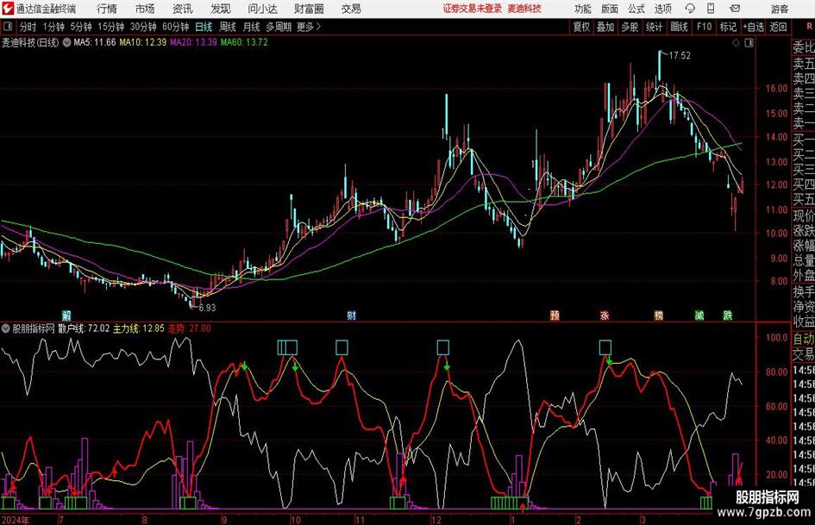Select the 周线 weekly period

(228, 27)
